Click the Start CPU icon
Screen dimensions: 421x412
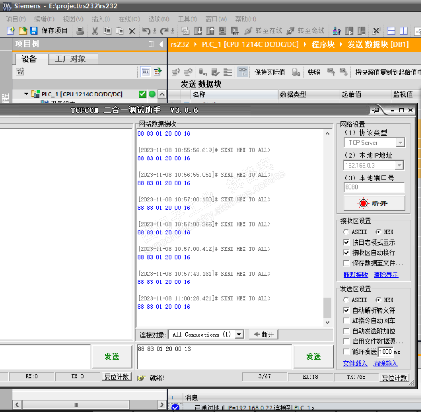pos(349,30)
